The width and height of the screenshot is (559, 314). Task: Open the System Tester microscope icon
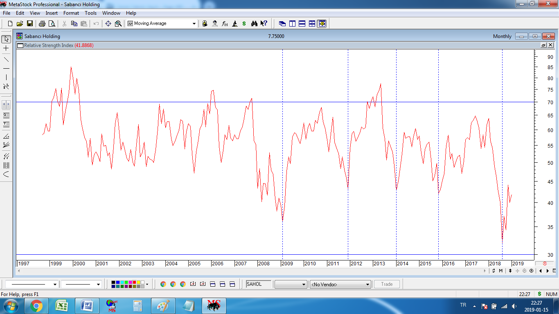coord(234,24)
